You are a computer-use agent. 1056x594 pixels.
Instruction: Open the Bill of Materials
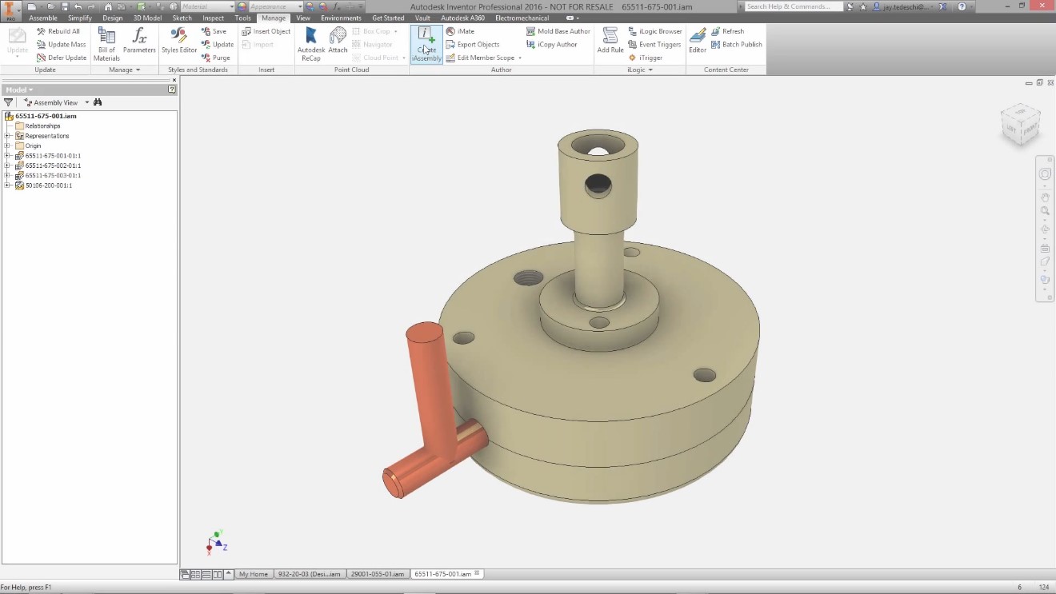click(106, 44)
